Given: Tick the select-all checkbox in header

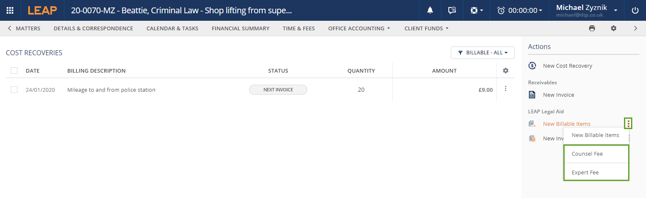Looking at the screenshot, I should point(14,71).
